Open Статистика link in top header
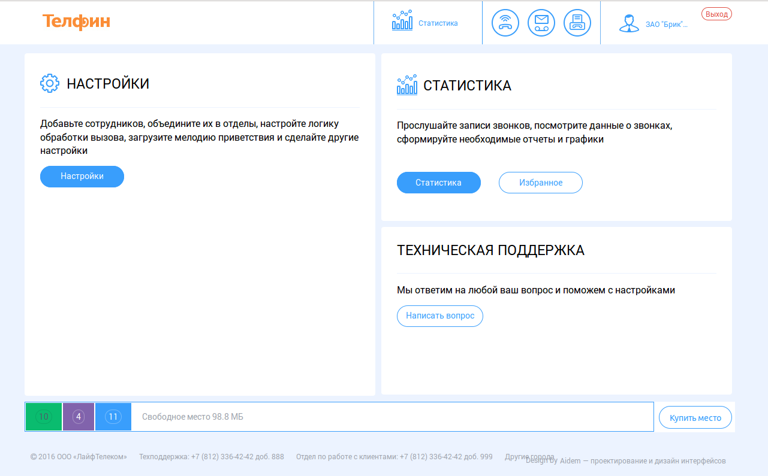The height and width of the screenshot is (476, 768). 438,23
